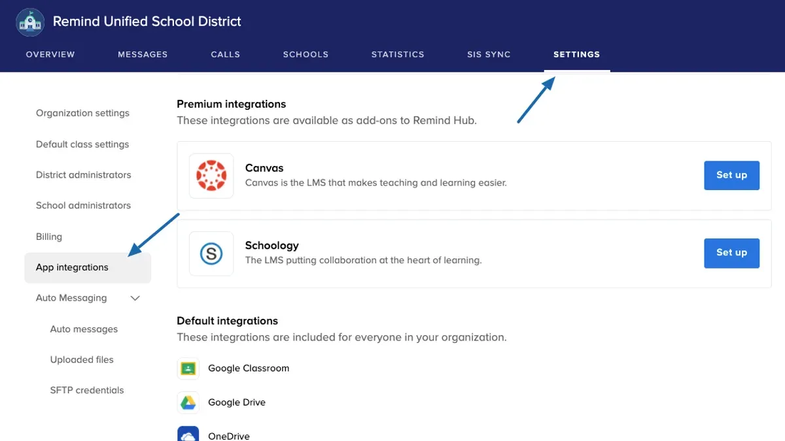785x441 pixels.
Task: Select the Settings tab
Action: (576, 54)
